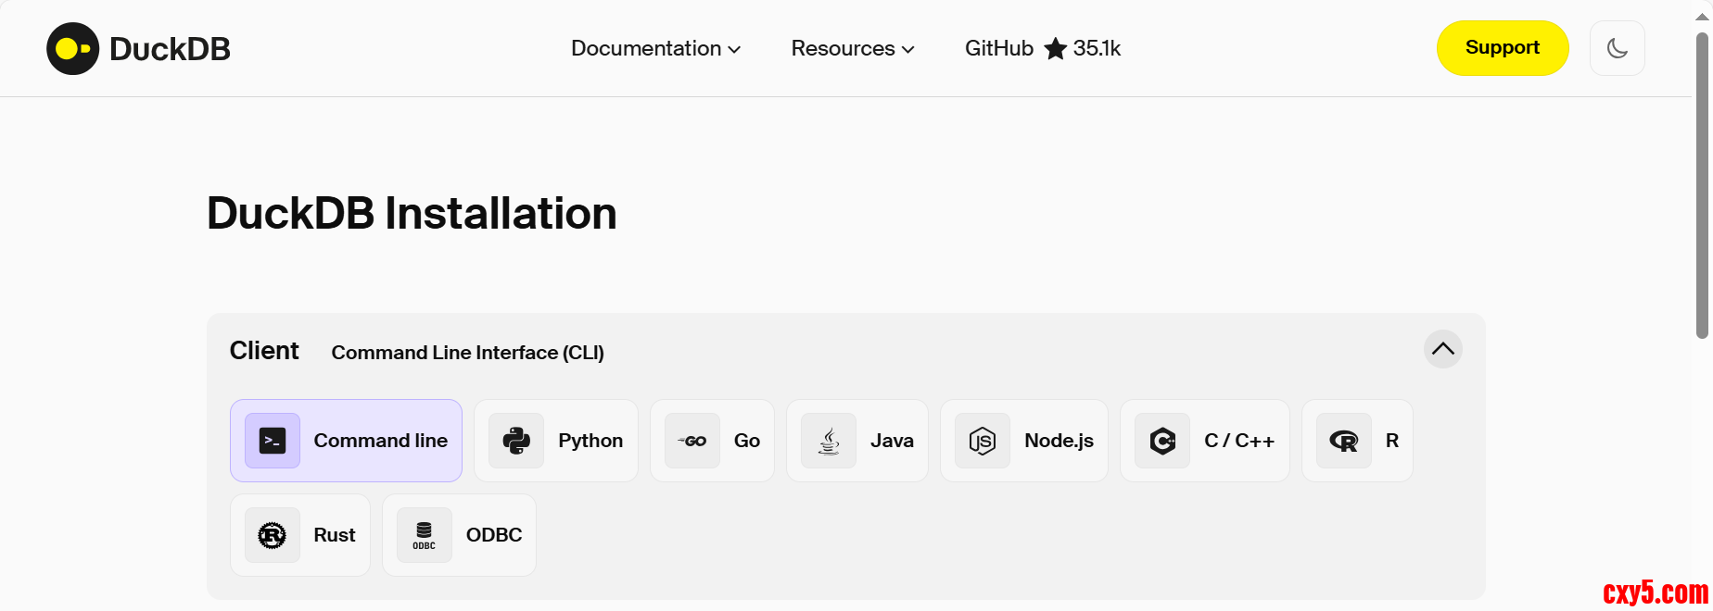Click the Go gopher logo icon
This screenshot has width=1713, height=611.
point(692,441)
